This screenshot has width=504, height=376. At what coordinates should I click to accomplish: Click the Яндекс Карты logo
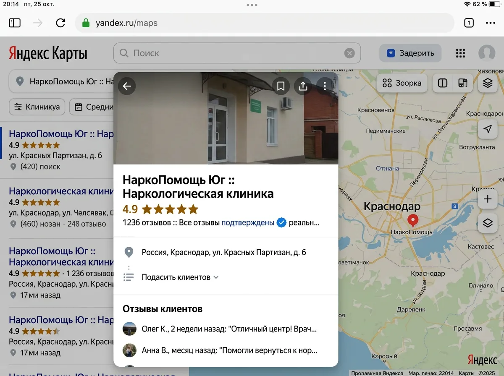pos(48,54)
